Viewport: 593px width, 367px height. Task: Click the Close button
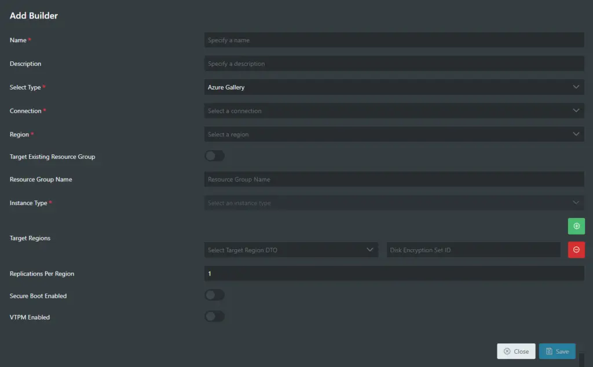point(516,351)
